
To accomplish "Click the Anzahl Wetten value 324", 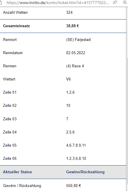I will click(x=69, y=12).
